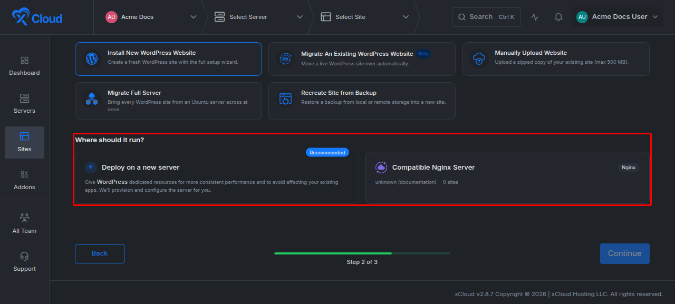Click the Compatible Nginx Server cloud icon
The height and width of the screenshot is (304, 675).
pyautogui.click(x=381, y=167)
